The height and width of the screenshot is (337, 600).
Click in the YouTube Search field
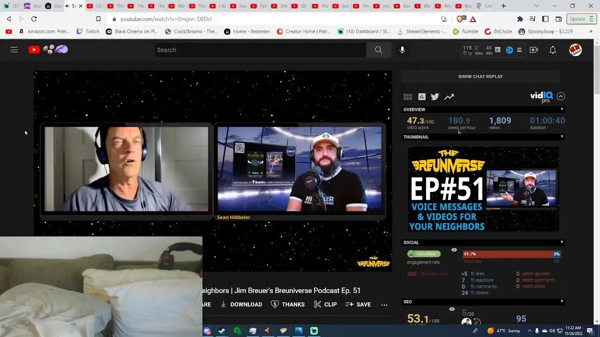pyautogui.click(x=260, y=50)
